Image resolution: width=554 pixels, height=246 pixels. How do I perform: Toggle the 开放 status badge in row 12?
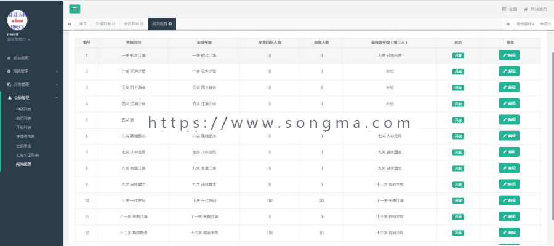[x=458, y=233]
